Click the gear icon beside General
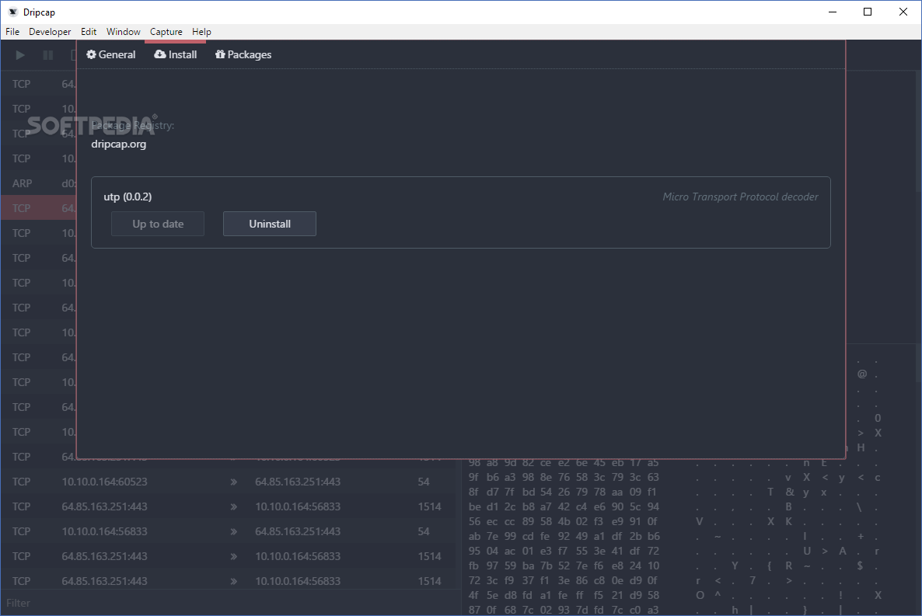The height and width of the screenshot is (616, 922). click(91, 54)
